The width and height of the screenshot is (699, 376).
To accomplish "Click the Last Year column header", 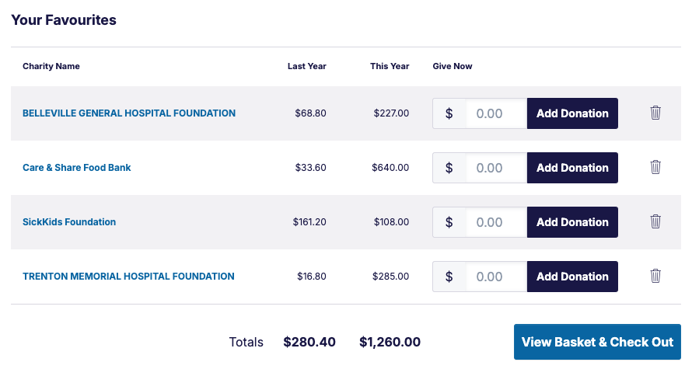I will [x=307, y=67].
